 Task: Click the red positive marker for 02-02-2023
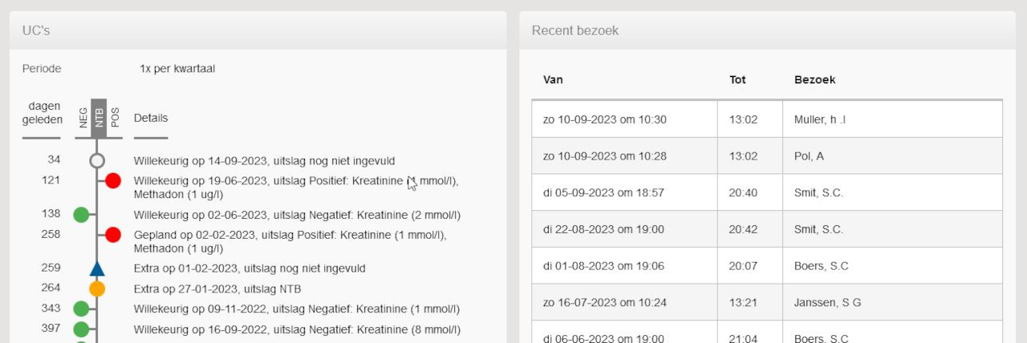113,235
